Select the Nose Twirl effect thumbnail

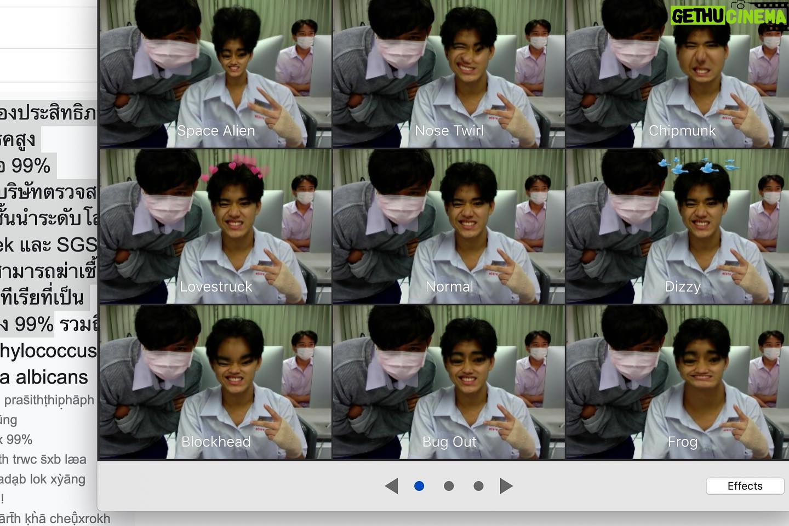pos(449,73)
